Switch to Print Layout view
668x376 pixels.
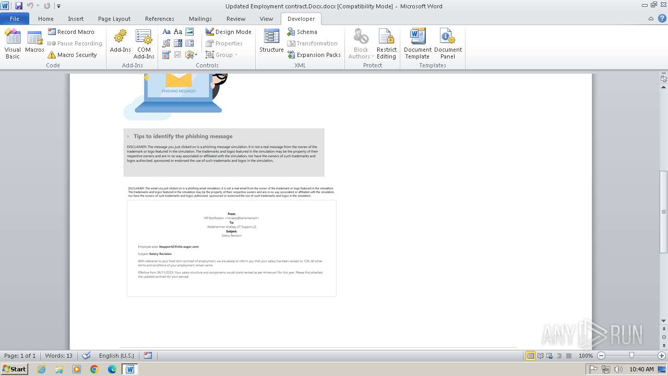[x=531, y=356]
